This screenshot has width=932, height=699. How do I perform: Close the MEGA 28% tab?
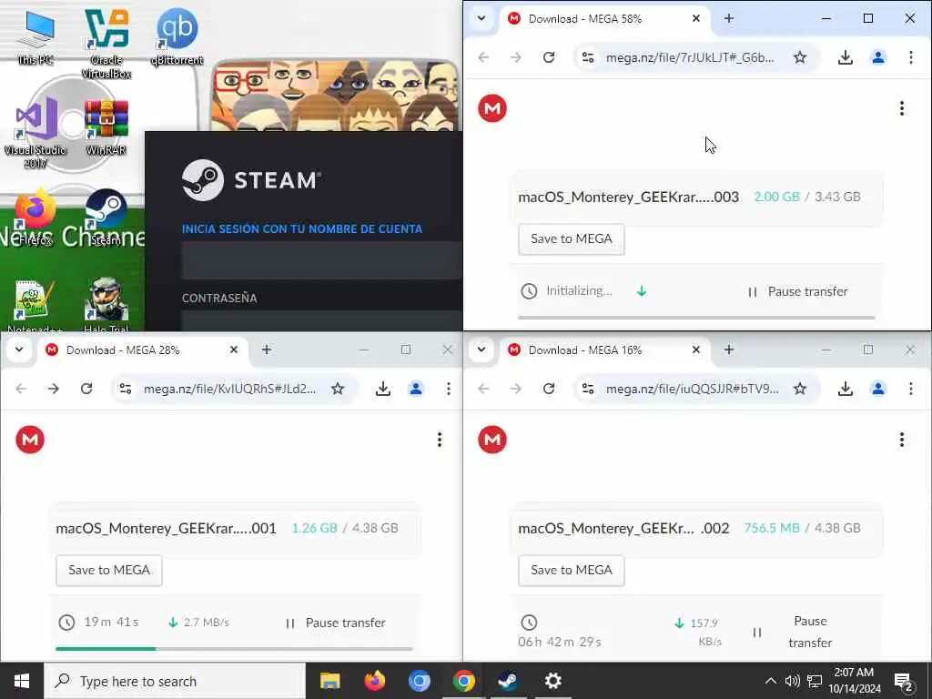[x=234, y=349]
